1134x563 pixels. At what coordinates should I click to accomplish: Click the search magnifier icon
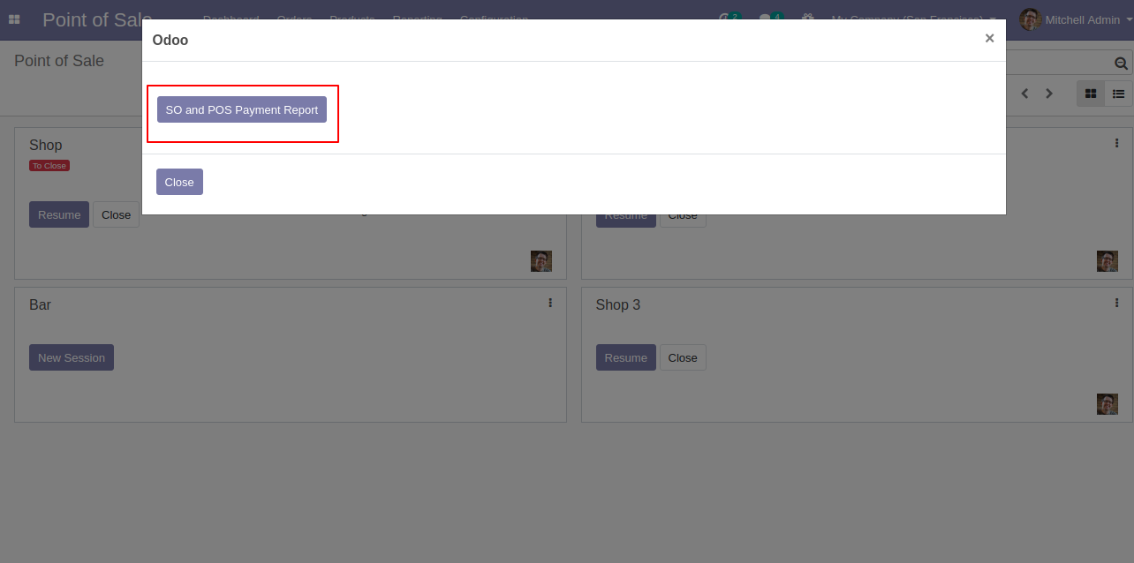pos(1121,64)
